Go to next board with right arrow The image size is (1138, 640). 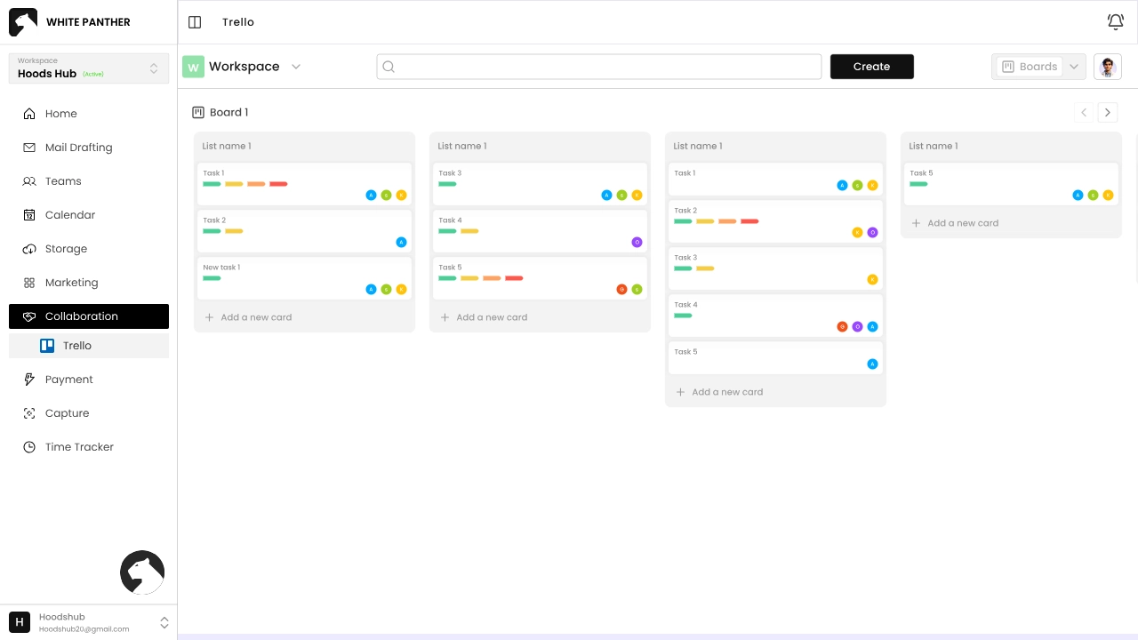coord(1107,113)
